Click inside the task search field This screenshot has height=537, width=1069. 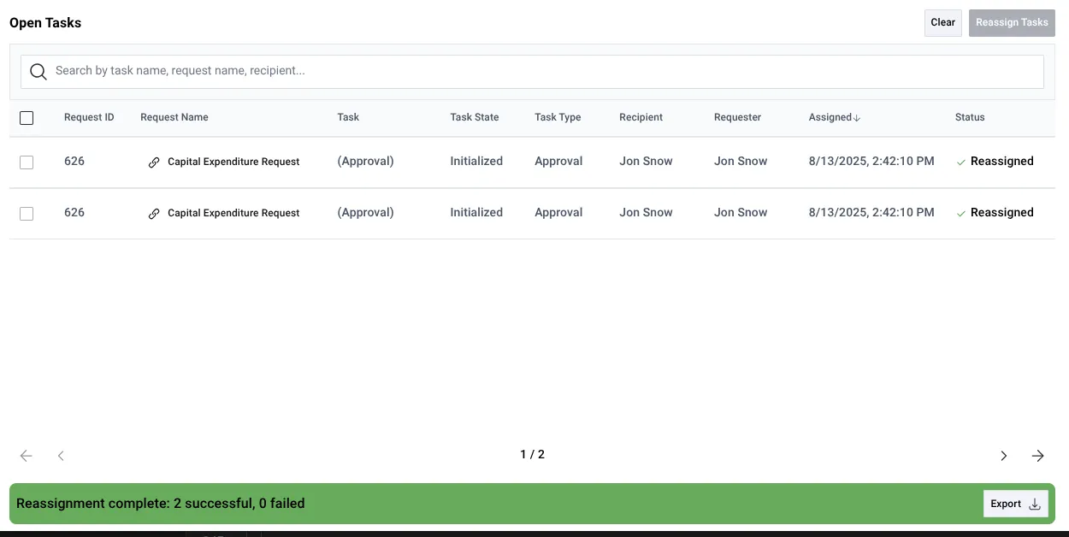pyautogui.click(x=342, y=70)
